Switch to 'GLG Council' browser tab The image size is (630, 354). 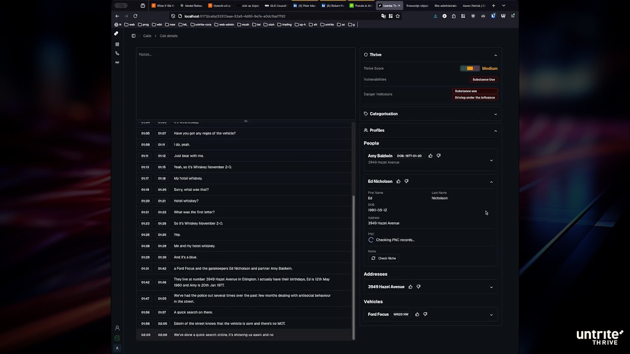tap(276, 5)
